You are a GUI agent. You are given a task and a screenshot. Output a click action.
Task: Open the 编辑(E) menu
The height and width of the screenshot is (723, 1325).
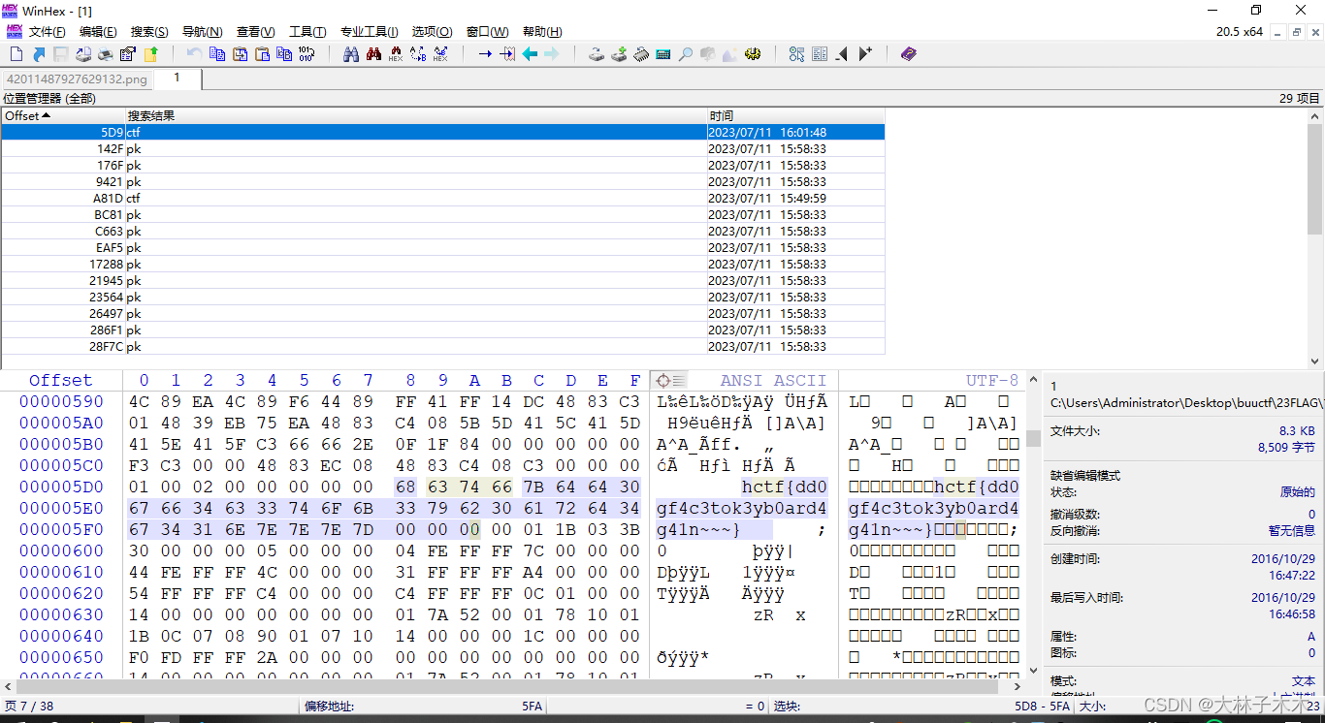click(x=98, y=32)
